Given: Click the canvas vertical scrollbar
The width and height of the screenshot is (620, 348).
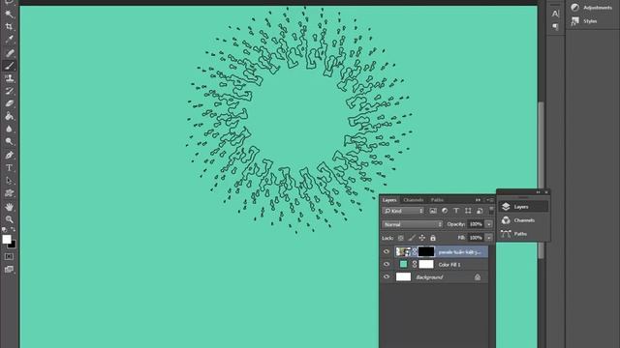Looking at the screenshot, I should [541, 181].
